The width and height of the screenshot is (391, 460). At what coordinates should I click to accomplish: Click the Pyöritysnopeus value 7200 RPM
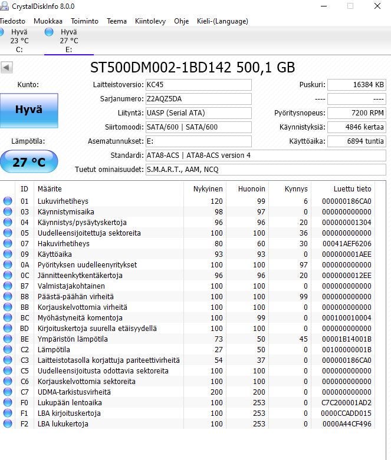[357, 113]
